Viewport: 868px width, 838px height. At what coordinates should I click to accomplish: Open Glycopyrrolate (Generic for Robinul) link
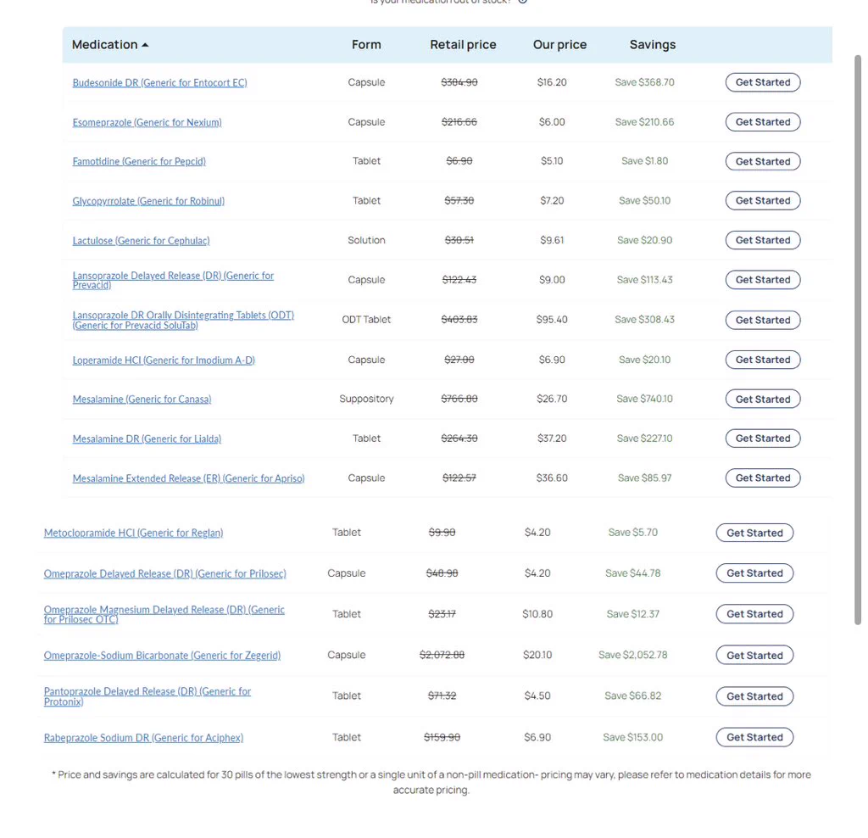148,201
